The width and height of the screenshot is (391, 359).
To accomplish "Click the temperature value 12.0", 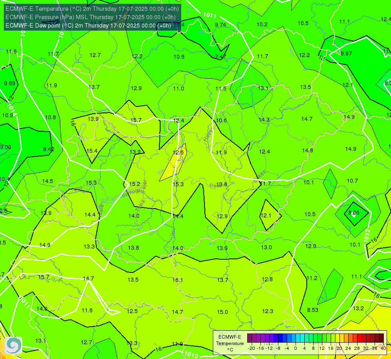I will tap(311, 247).
